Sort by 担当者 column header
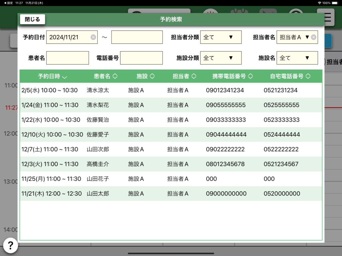 [184, 76]
